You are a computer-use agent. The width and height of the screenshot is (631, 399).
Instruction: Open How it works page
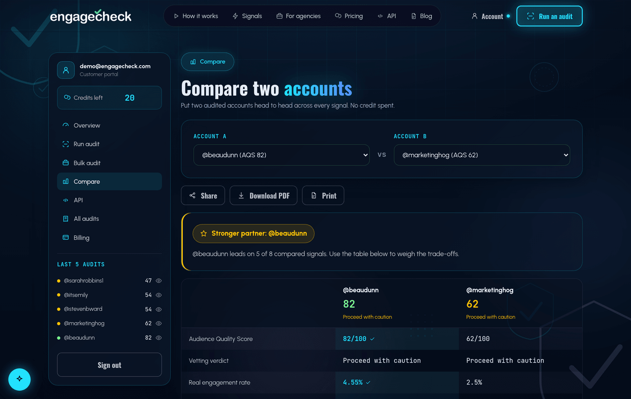(196, 16)
